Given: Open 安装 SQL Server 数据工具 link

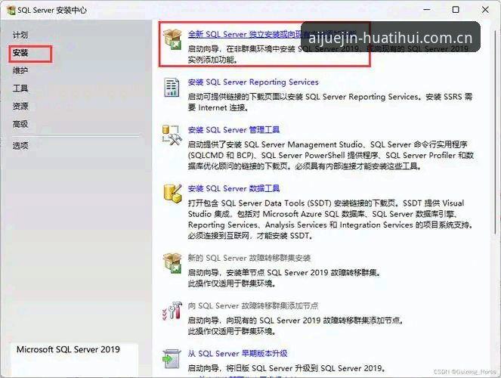Looking at the screenshot, I should [233, 188].
